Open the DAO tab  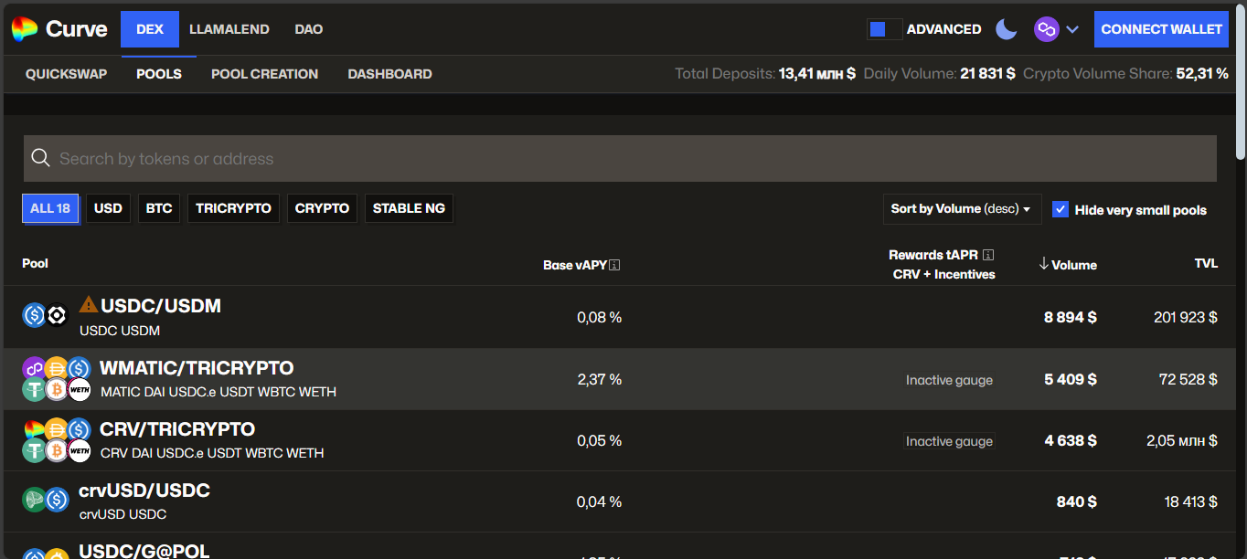[x=309, y=29]
